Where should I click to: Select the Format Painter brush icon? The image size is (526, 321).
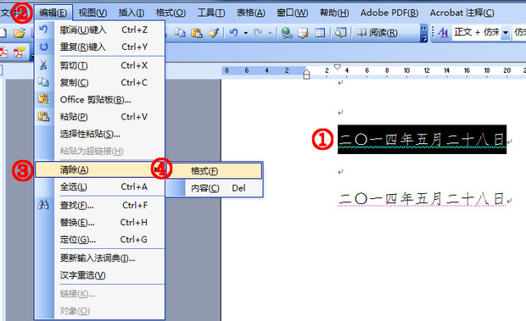214,32
